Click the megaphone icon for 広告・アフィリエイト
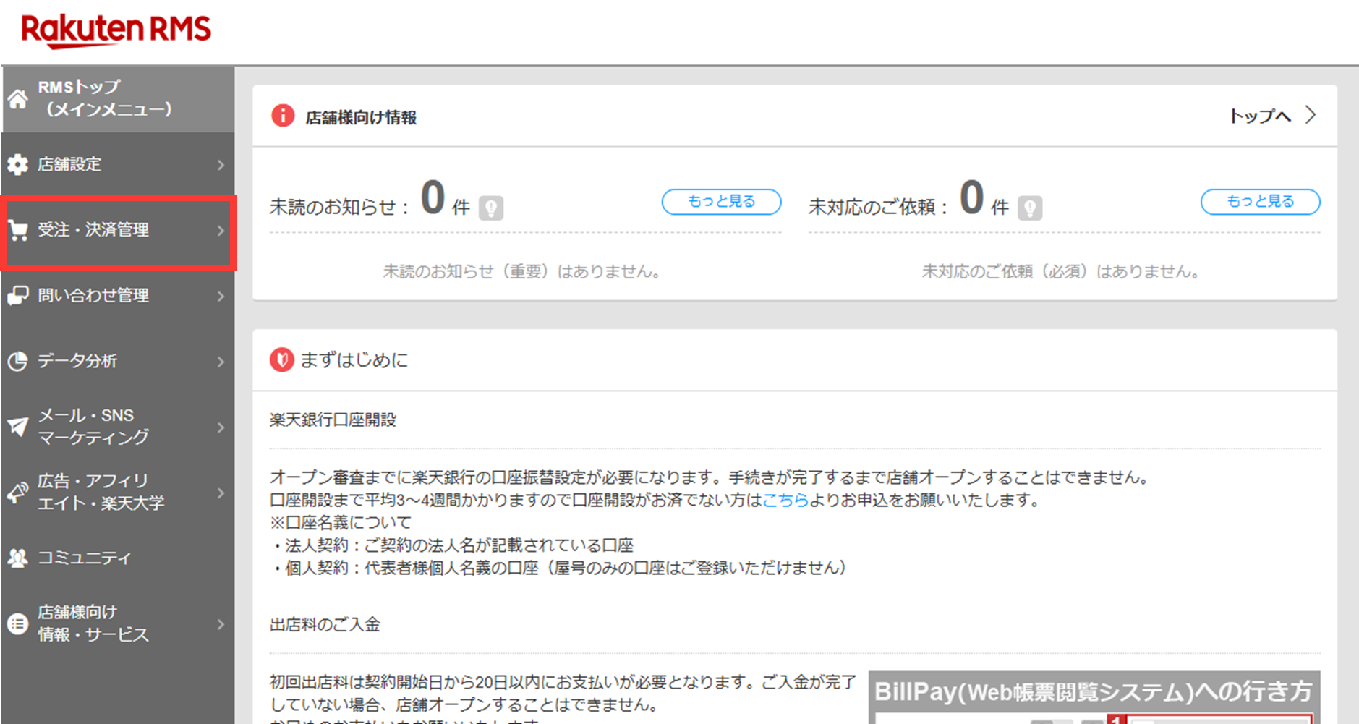The image size is (1359, 724). click(18, 493)
